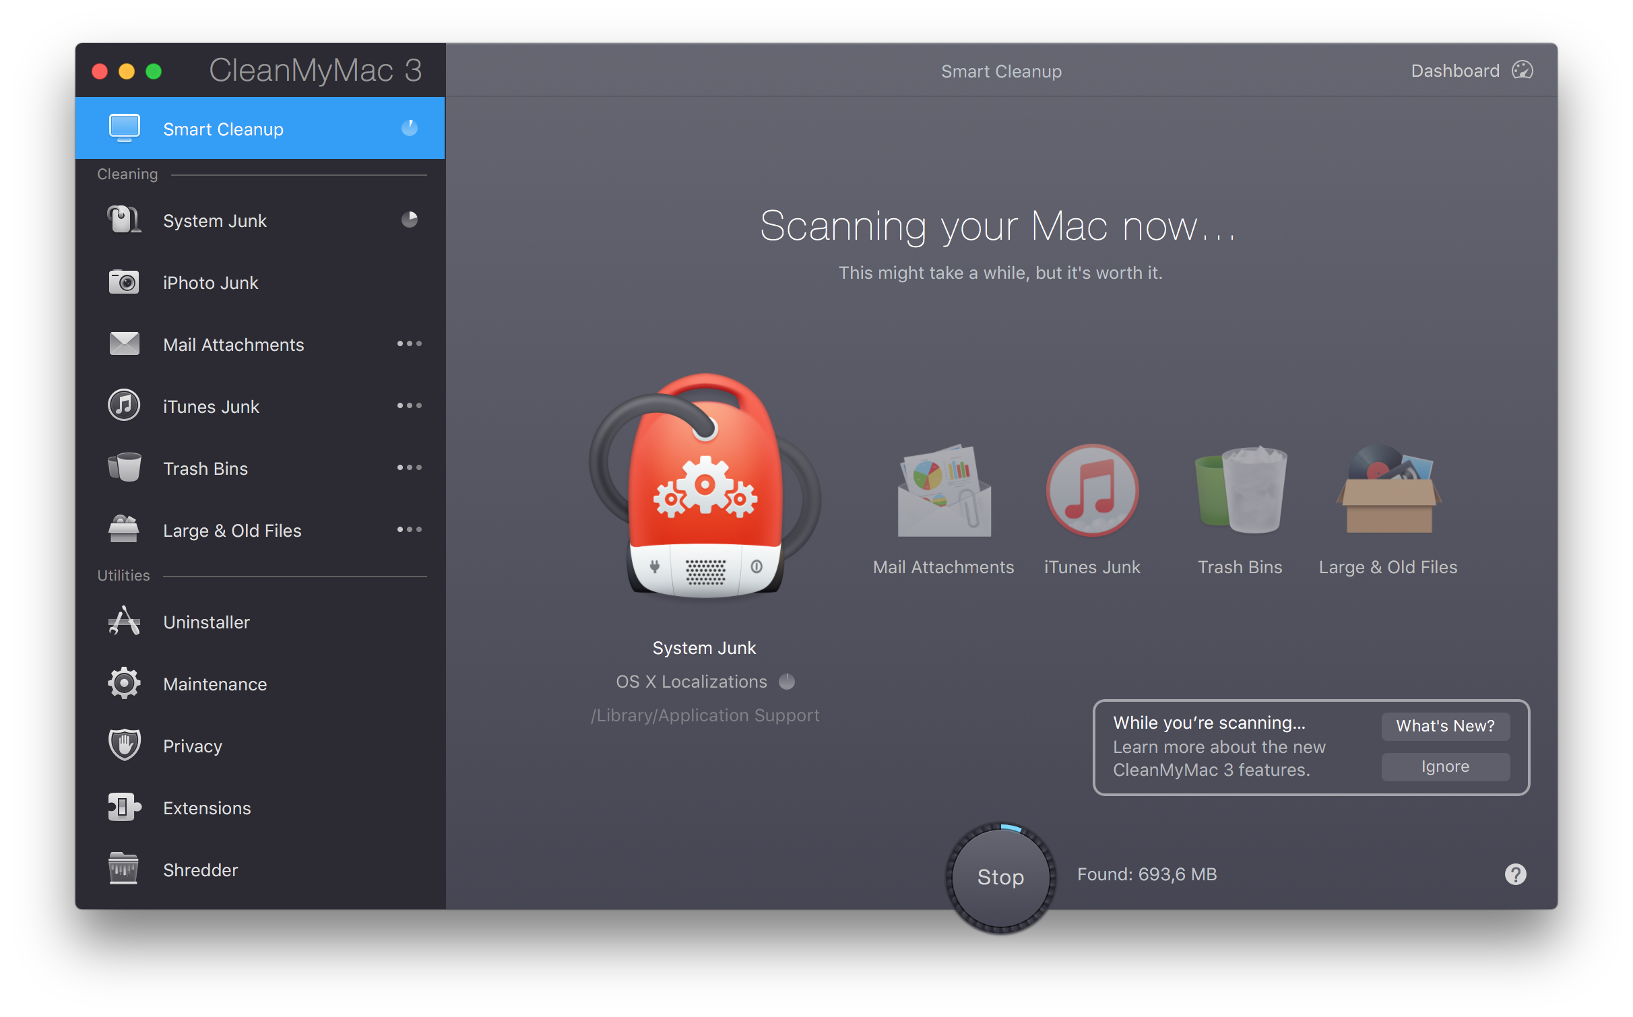The width and height of the screenshot is (1633, 1017).
Task: Click the three dots next to iTunes Junk
Action: tap(409, 406)
